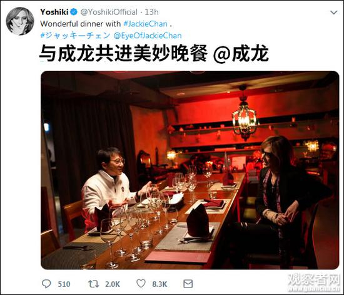Image resolution: width=344 pixels, height=295 pixels.
Task: Click the Wonderful dinner with tweet text
Action: (81, 24)
